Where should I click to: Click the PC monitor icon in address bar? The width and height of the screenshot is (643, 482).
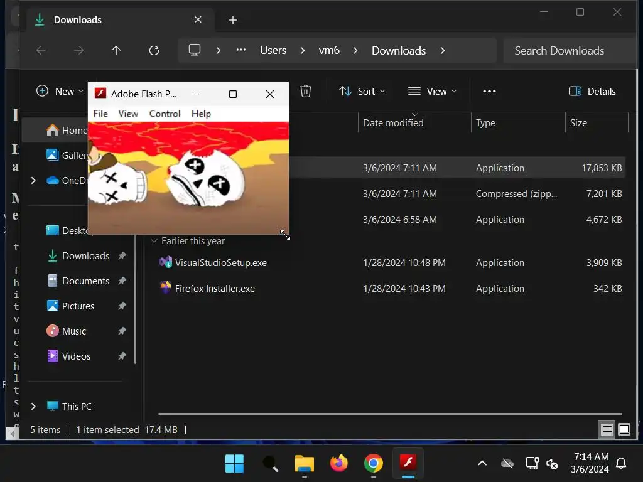195,50
